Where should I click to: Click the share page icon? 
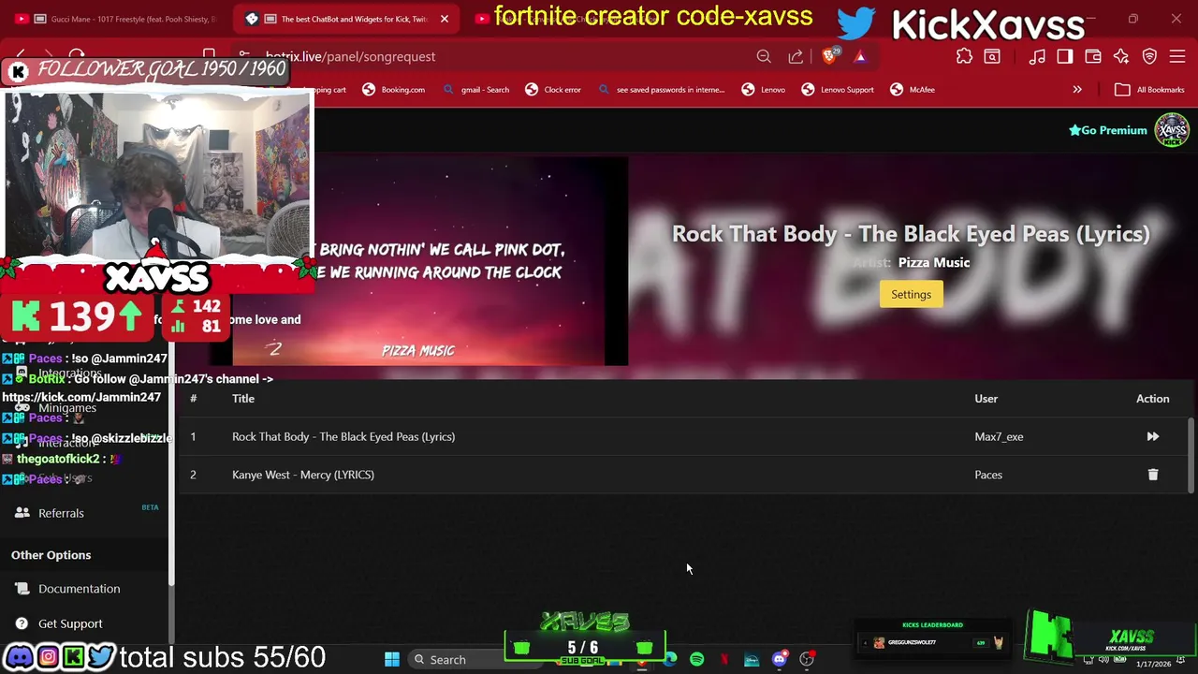[x=796, y=56]
